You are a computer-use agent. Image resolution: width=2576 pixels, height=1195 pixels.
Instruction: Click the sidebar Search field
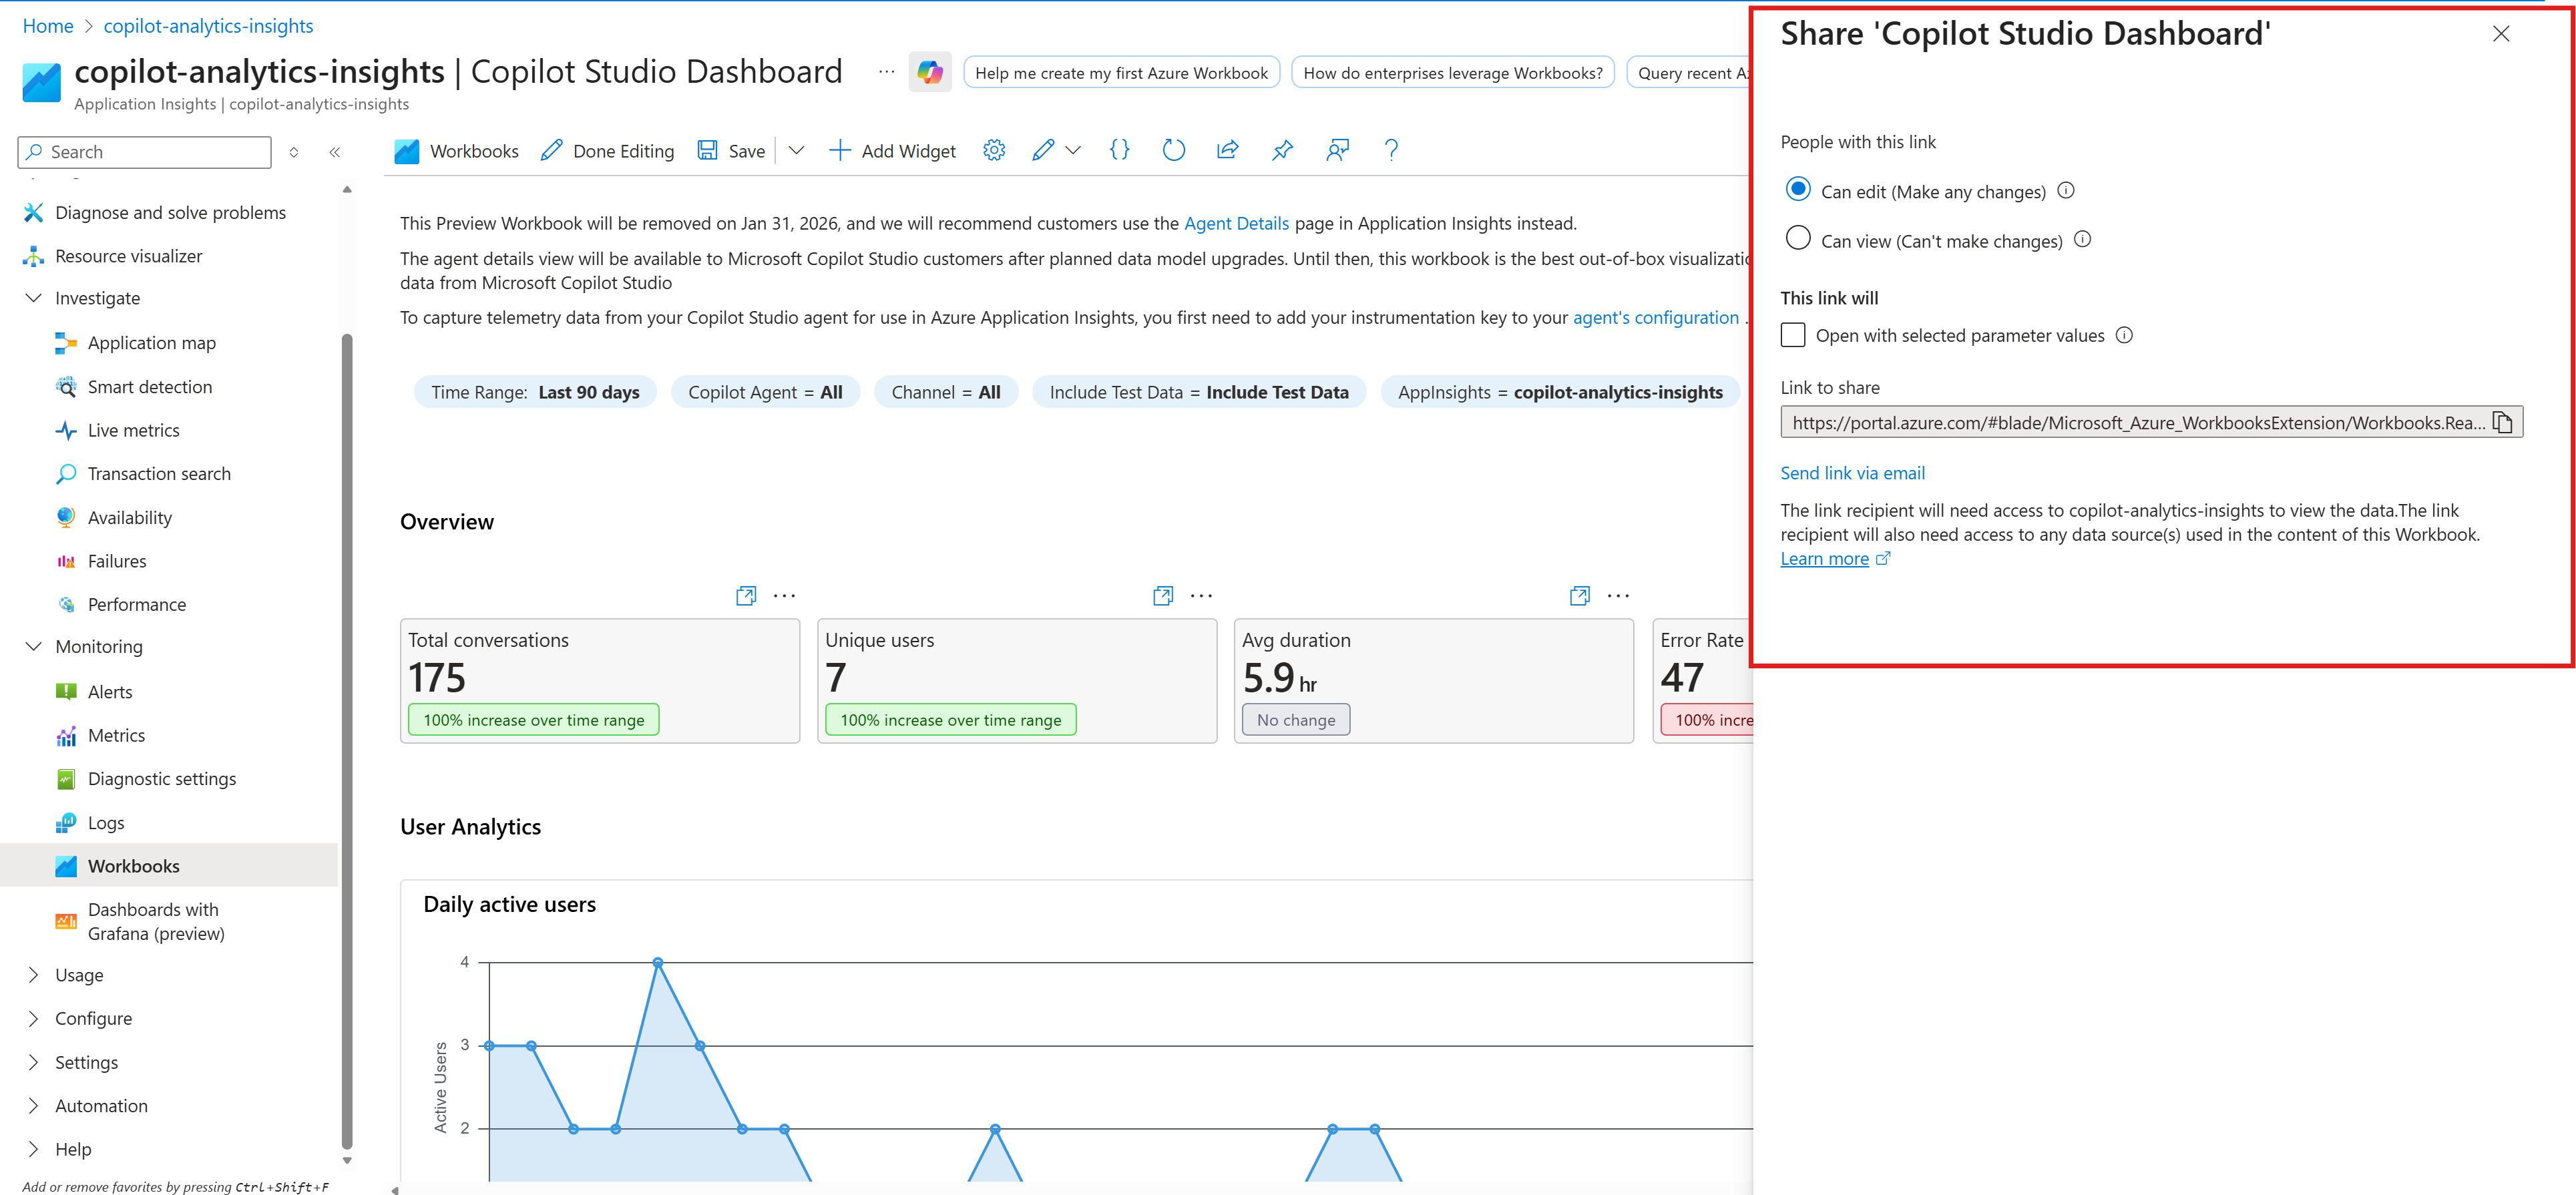[143, 151]
